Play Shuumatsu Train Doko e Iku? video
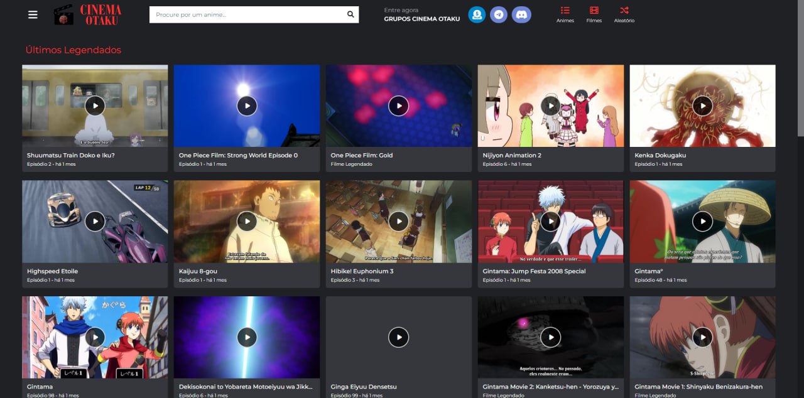 point(95,105)
